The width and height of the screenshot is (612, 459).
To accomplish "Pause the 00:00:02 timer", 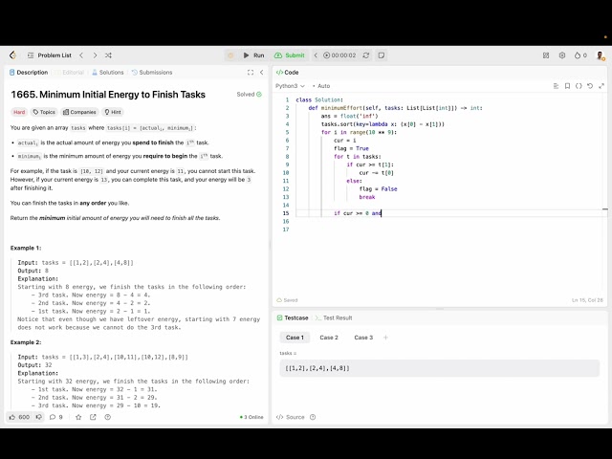I will point(339,55).
